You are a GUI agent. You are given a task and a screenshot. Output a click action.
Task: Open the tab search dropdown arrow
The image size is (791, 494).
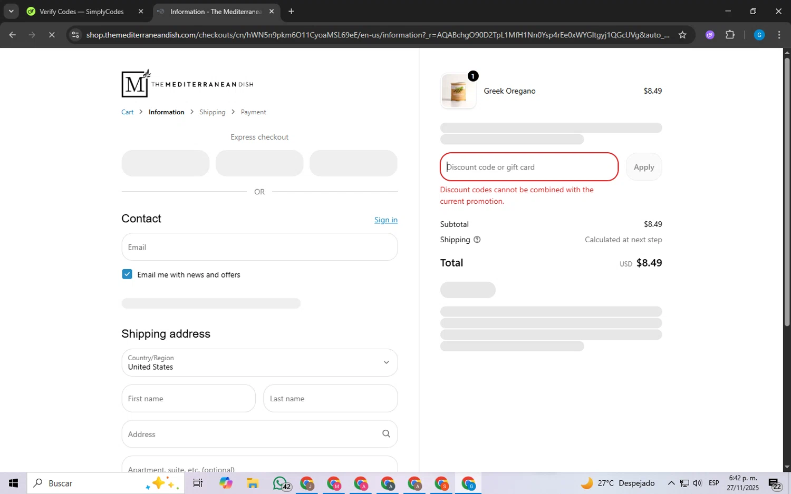coord(11,11)
